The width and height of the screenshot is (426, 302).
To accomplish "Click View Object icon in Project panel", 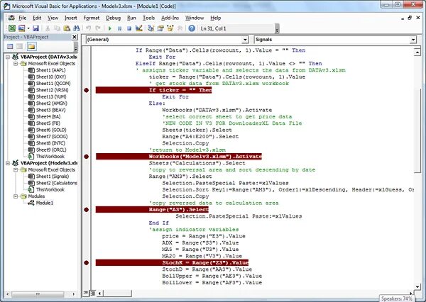I will pos(20,47).
